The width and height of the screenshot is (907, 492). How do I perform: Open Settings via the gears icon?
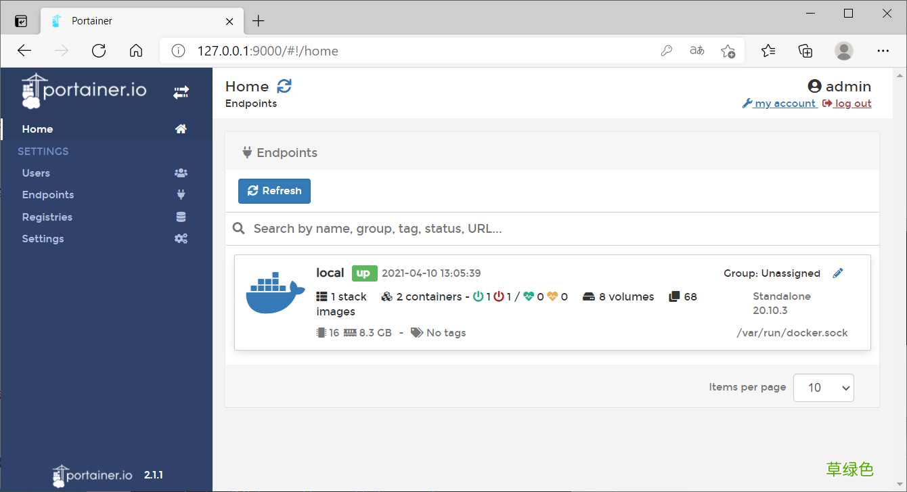click(181, 238)
